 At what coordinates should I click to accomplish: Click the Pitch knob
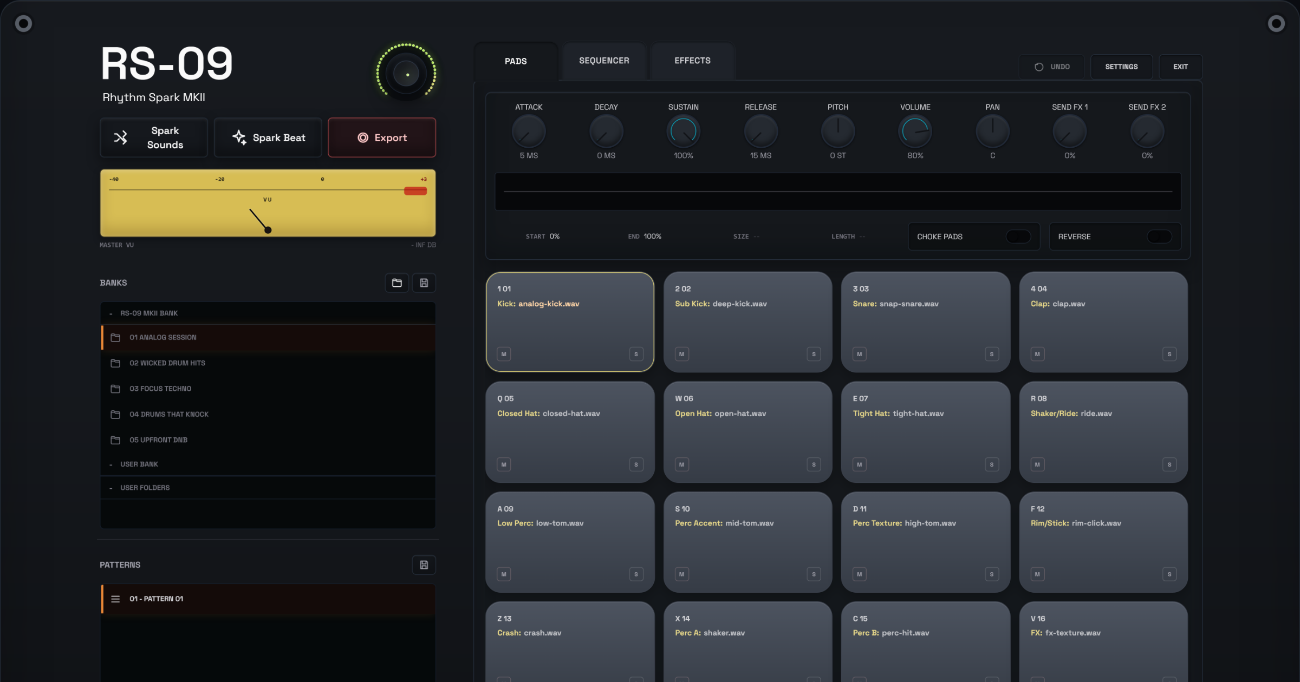pos(838,132)
